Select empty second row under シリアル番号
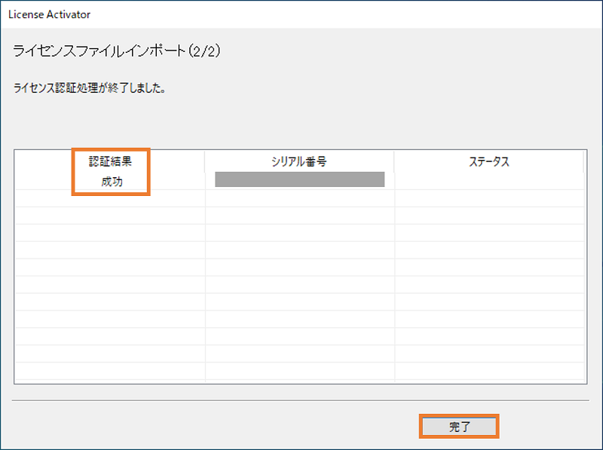 point(299,198)
